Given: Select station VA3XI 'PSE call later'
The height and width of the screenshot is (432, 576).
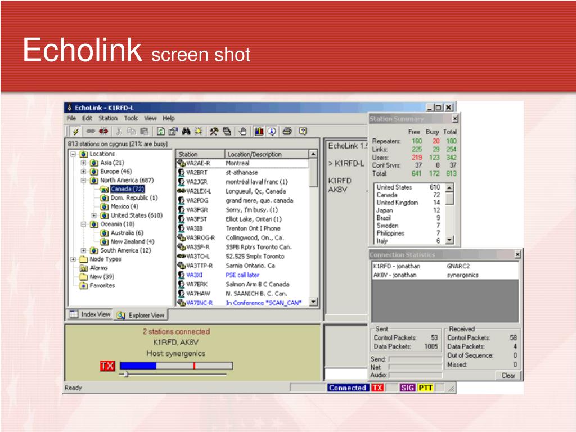Looking at the screenshot, I should pyautogui.click(x=242, y=274).
